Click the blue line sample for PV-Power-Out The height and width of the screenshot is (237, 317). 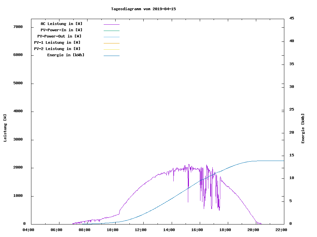click(111, 37)
